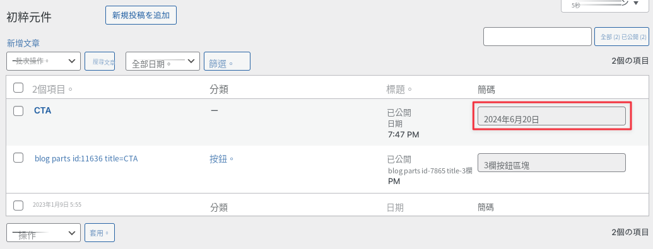Open the 全部日期 date filter dropdown
Screen dimensions: 653x249
(x=163, y=61)
